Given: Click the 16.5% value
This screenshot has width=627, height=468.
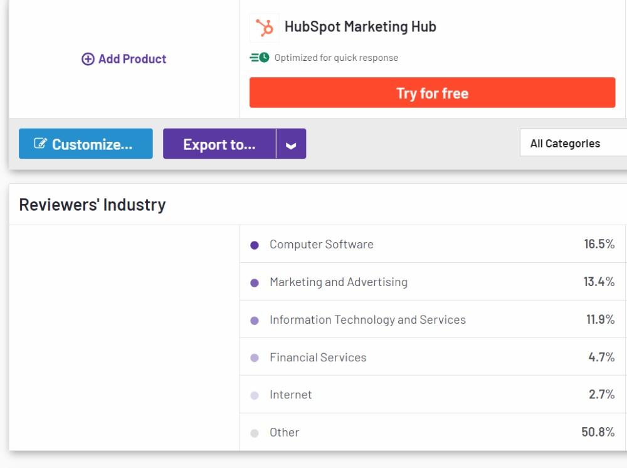Looking at the screenshot, I should point(599,244).
